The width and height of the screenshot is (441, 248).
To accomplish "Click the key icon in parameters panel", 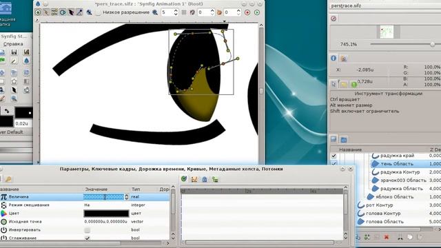I will tap(8, 179).
